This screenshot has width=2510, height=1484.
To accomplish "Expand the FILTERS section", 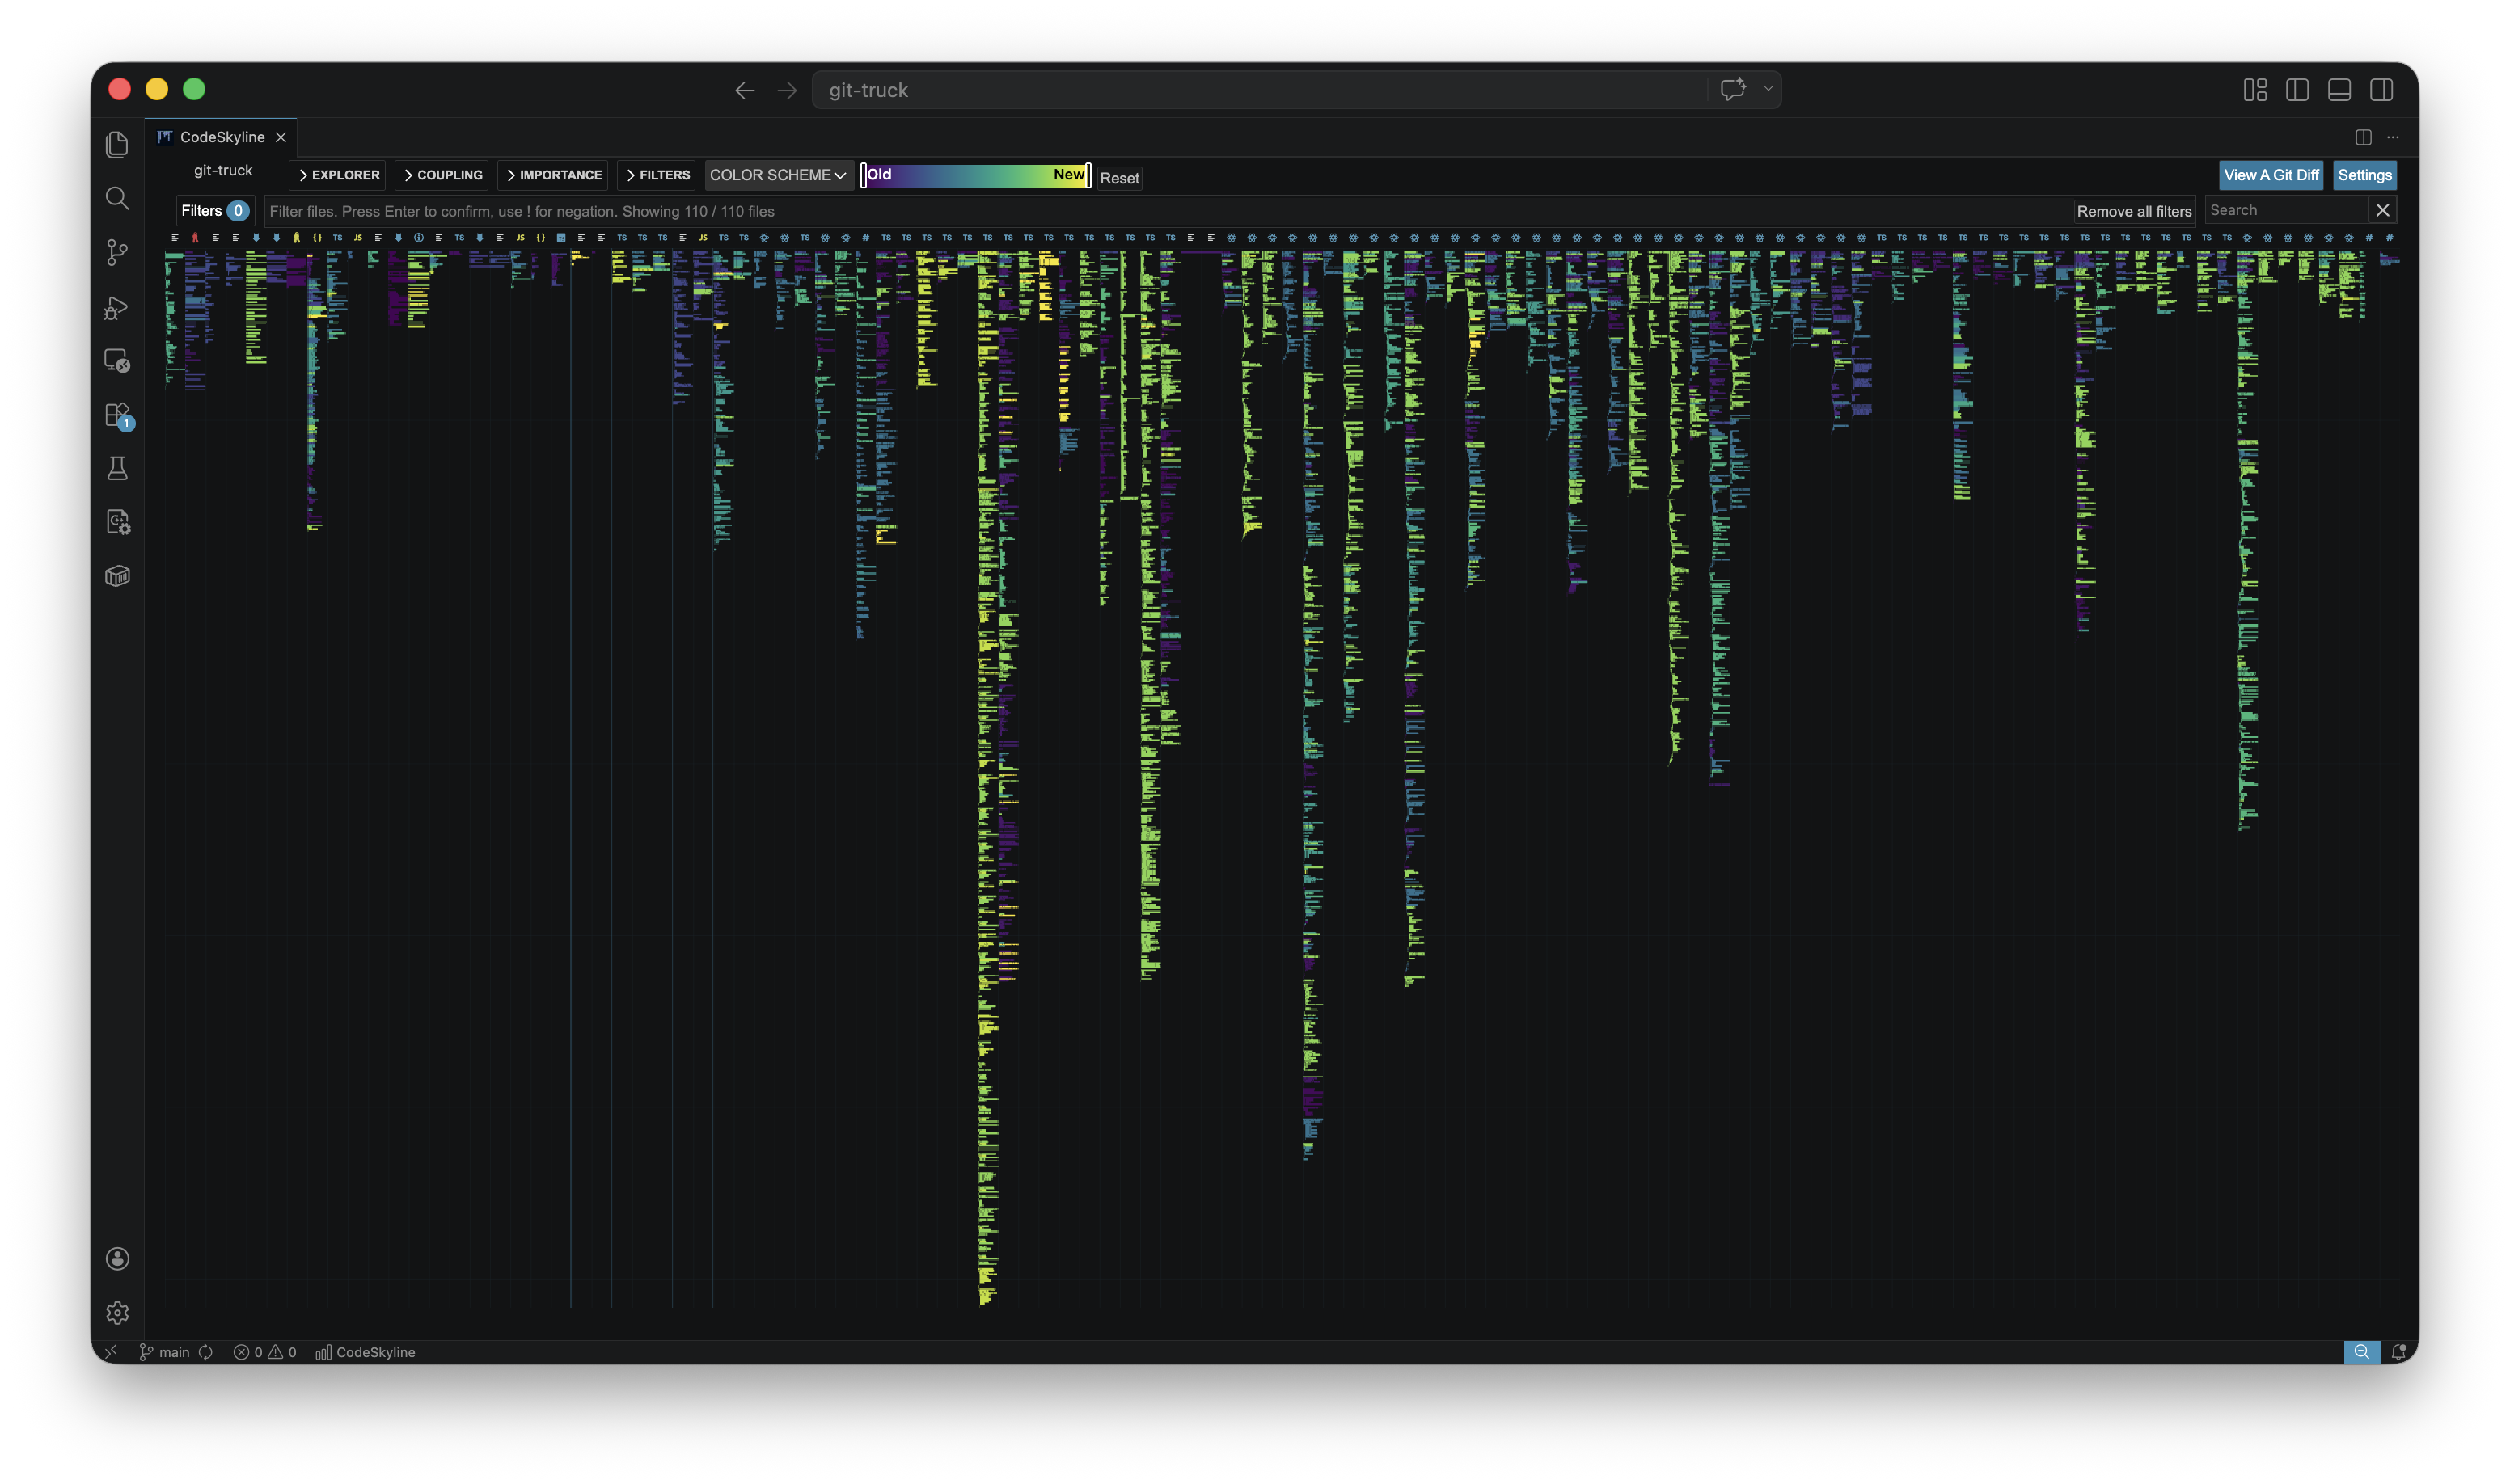I will 657,175.
